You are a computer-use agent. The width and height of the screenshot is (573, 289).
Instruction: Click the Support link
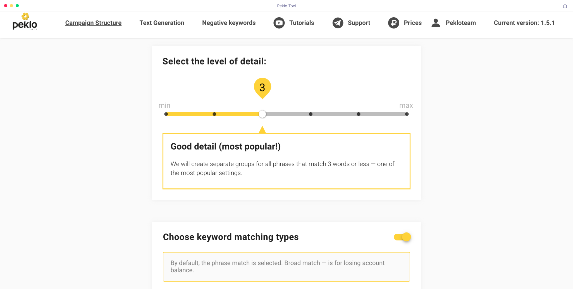coord(359,23)
